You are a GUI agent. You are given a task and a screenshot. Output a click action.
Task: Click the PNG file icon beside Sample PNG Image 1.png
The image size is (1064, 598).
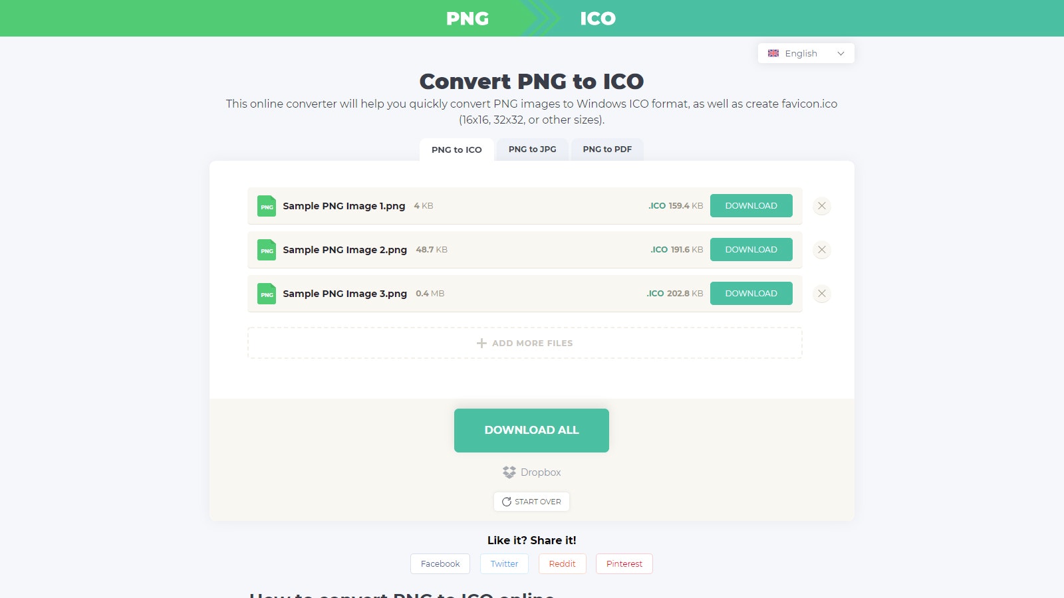tap(266, 206)
